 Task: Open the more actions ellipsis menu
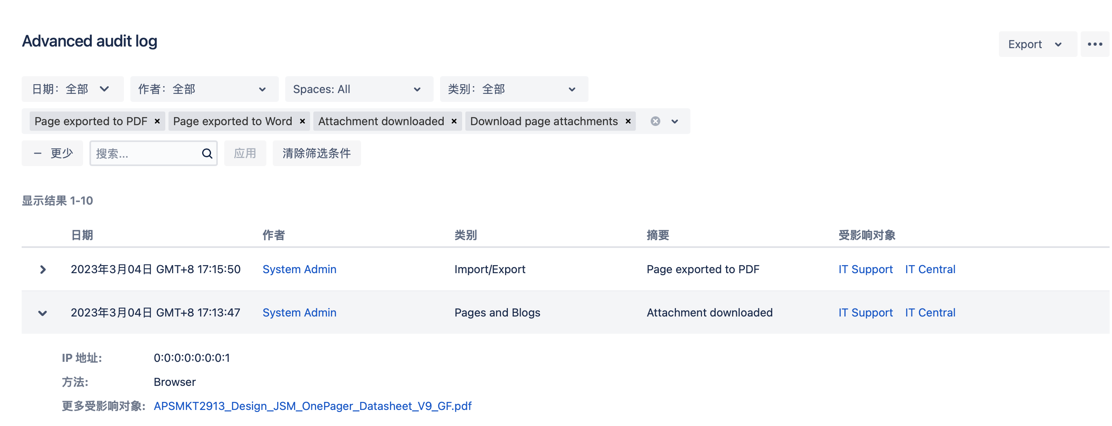point(1094,44)
